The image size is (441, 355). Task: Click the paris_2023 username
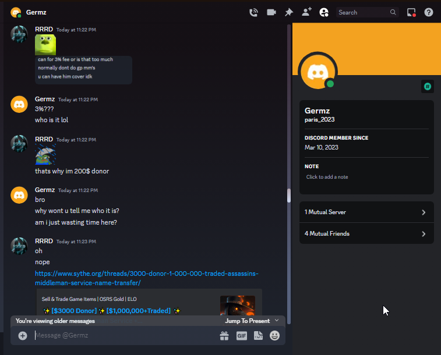pyautogui.click(x=319, y=120)
